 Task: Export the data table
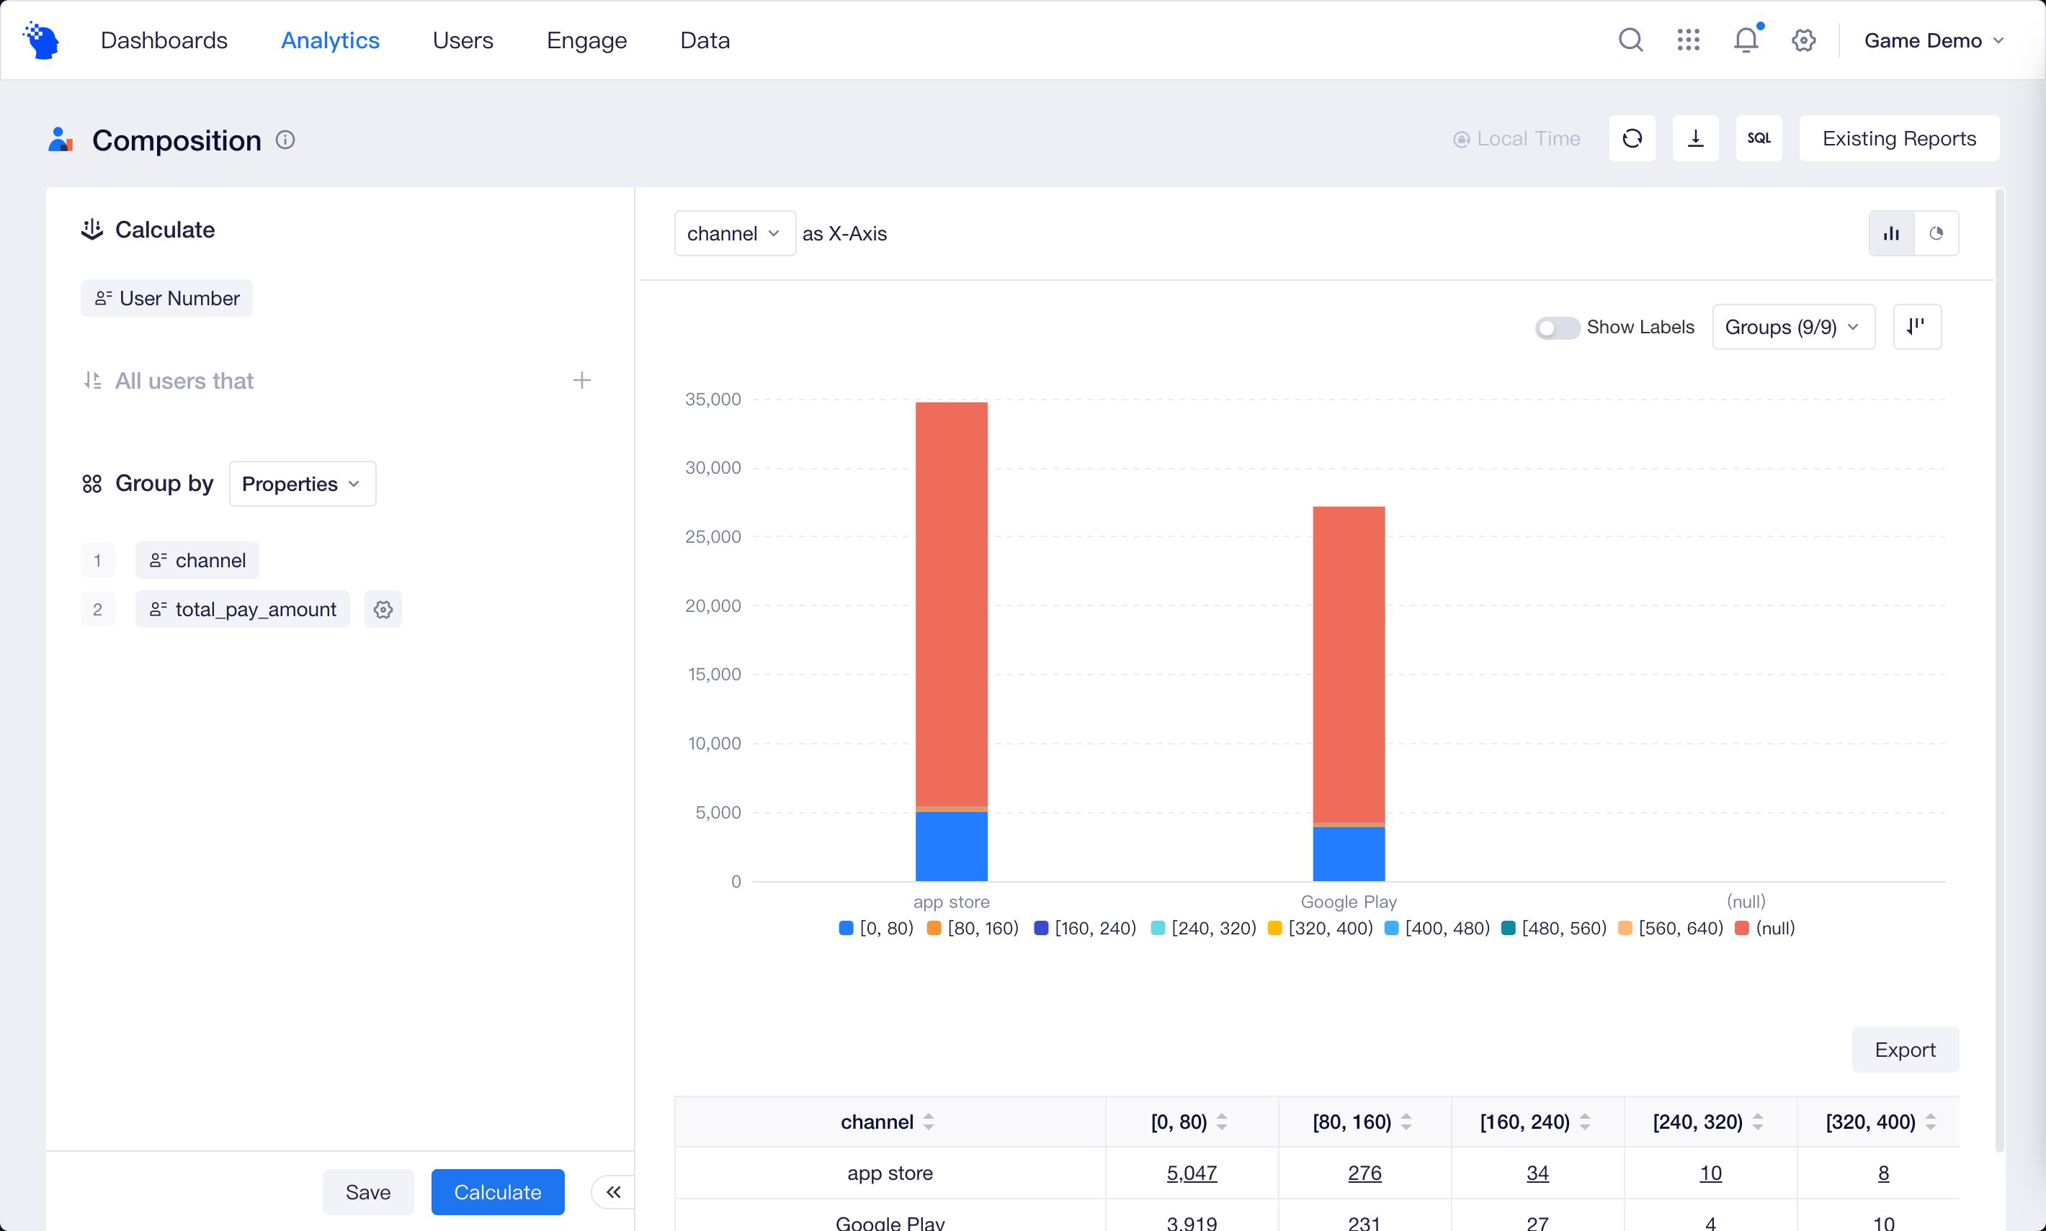point(1904,1050)
